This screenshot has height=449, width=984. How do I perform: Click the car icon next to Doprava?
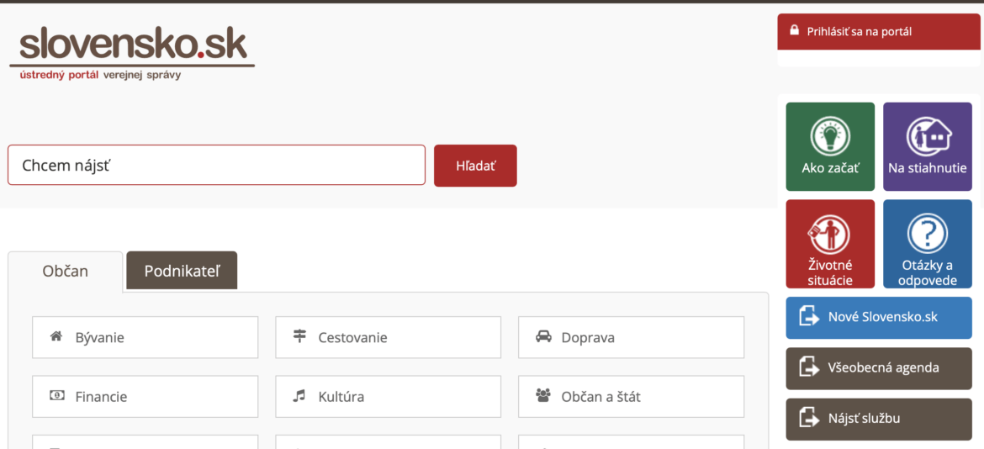click(542, 336)
